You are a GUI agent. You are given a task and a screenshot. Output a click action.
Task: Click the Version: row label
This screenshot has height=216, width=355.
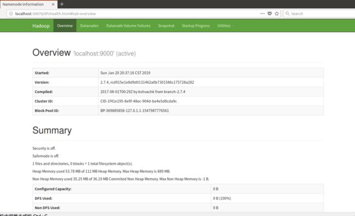42,82
